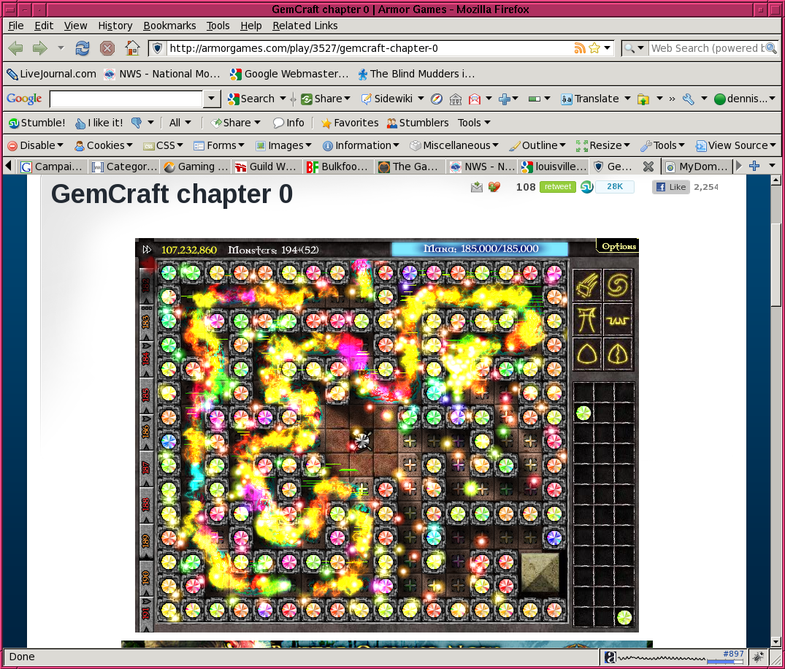This screenshot has width=785, height=669.
Task: Expand the StumbleUpon 'All' dropdown
Action: [180, 123]
